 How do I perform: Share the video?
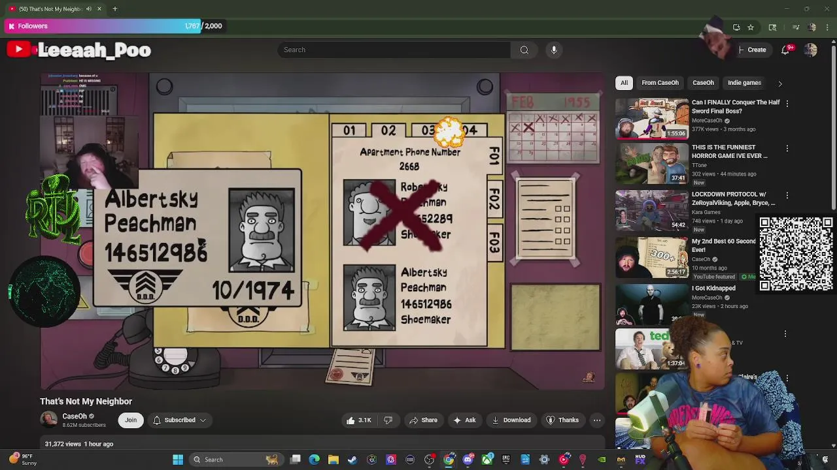coord(423,420)
